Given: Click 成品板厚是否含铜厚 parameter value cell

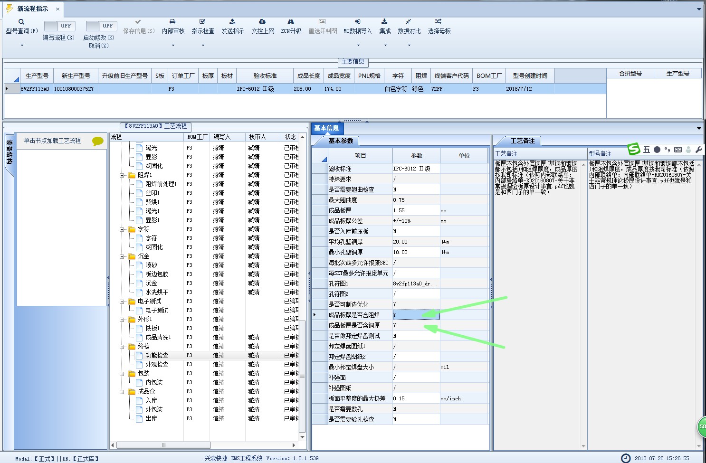Looking at the screenshot, I should (x=416, y=325).
